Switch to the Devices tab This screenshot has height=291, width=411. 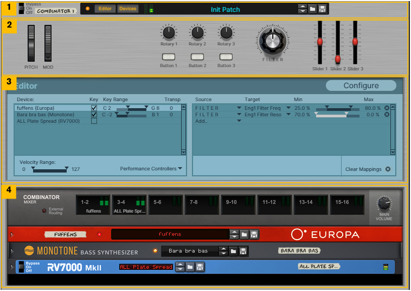[x=127, y=9]
